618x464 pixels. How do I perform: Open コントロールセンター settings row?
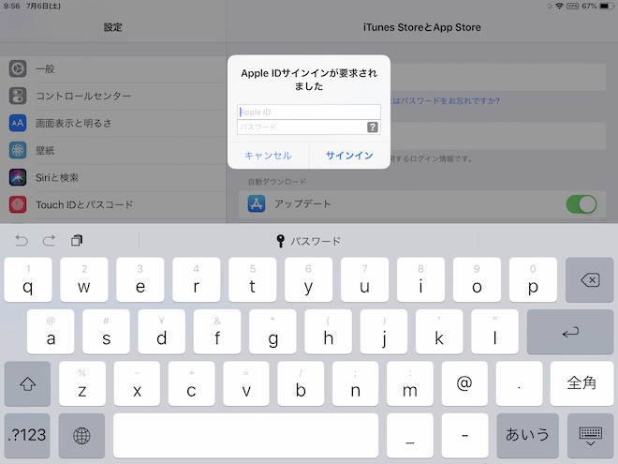click(113, 96)
